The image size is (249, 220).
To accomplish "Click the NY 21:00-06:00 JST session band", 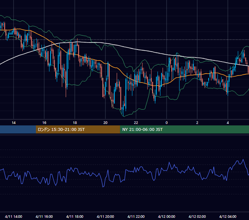I will point(184,129).
